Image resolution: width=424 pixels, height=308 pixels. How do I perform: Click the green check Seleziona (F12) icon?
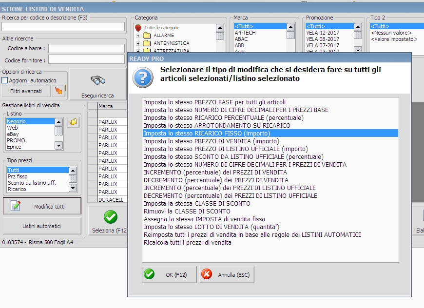110,217
